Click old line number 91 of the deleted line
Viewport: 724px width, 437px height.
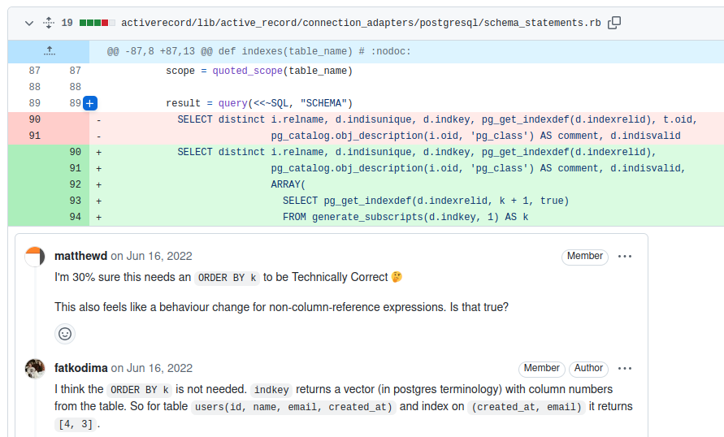[x=35, y=136]
